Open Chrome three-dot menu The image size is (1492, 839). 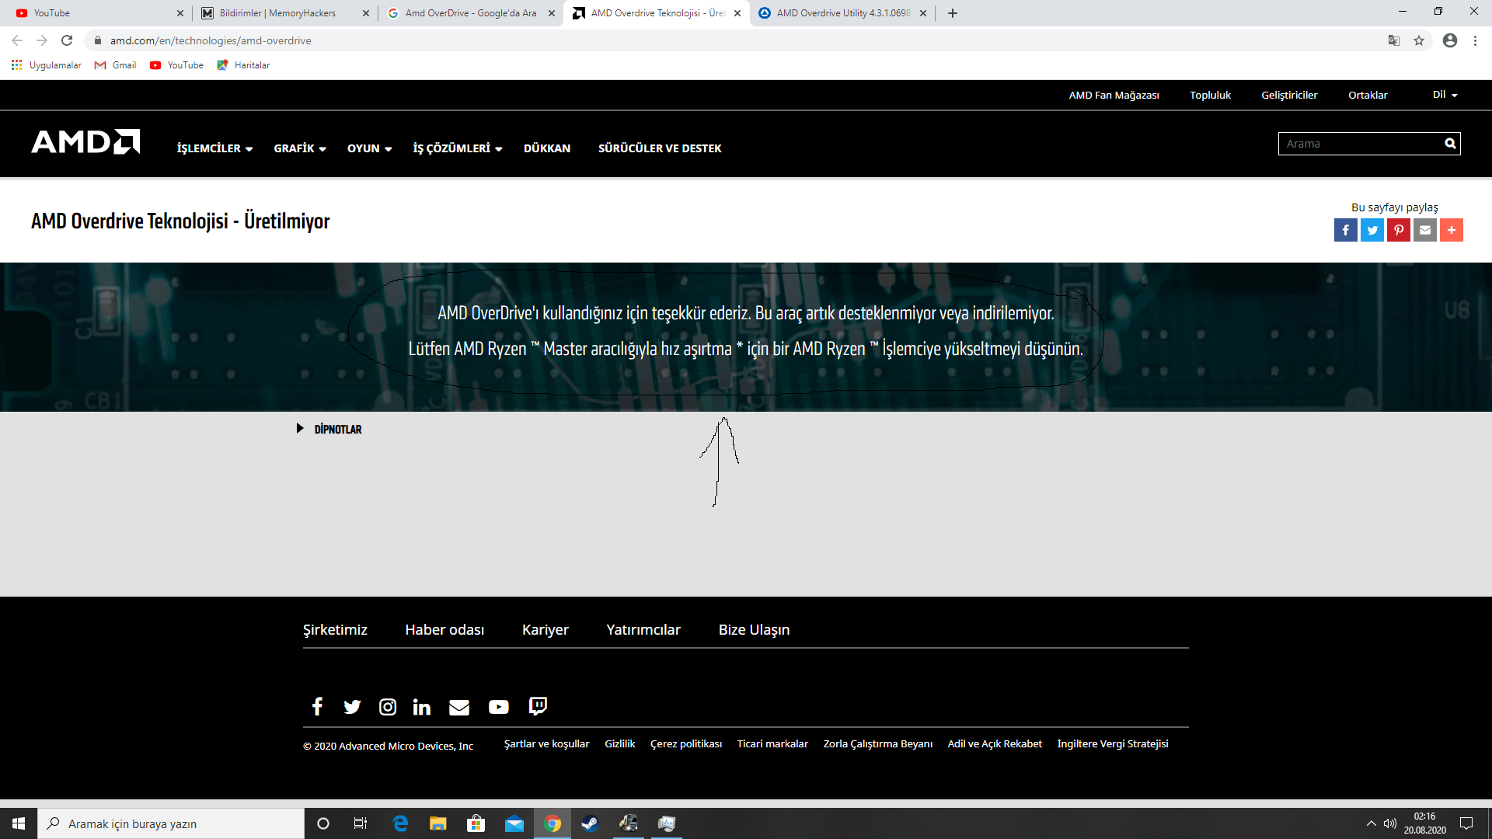point(1475,40)
